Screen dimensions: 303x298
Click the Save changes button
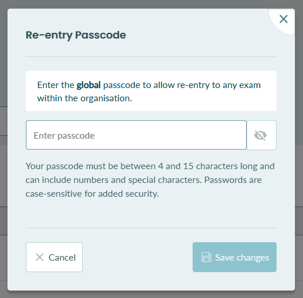tap(235, 257)
